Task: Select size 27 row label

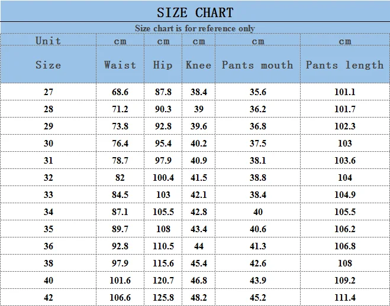Action: point(48,92)
